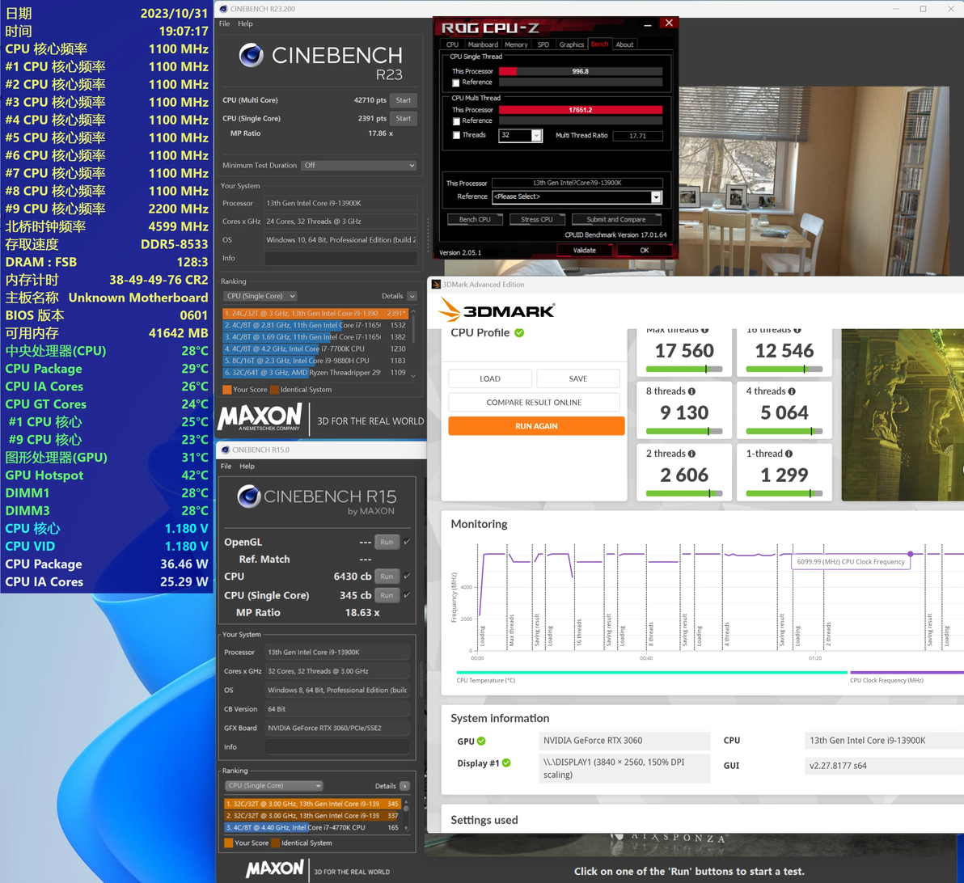Open the Reference <Please Select> dropdown
Viewport: 964px width, 883px height.
[x=657, y=196]
